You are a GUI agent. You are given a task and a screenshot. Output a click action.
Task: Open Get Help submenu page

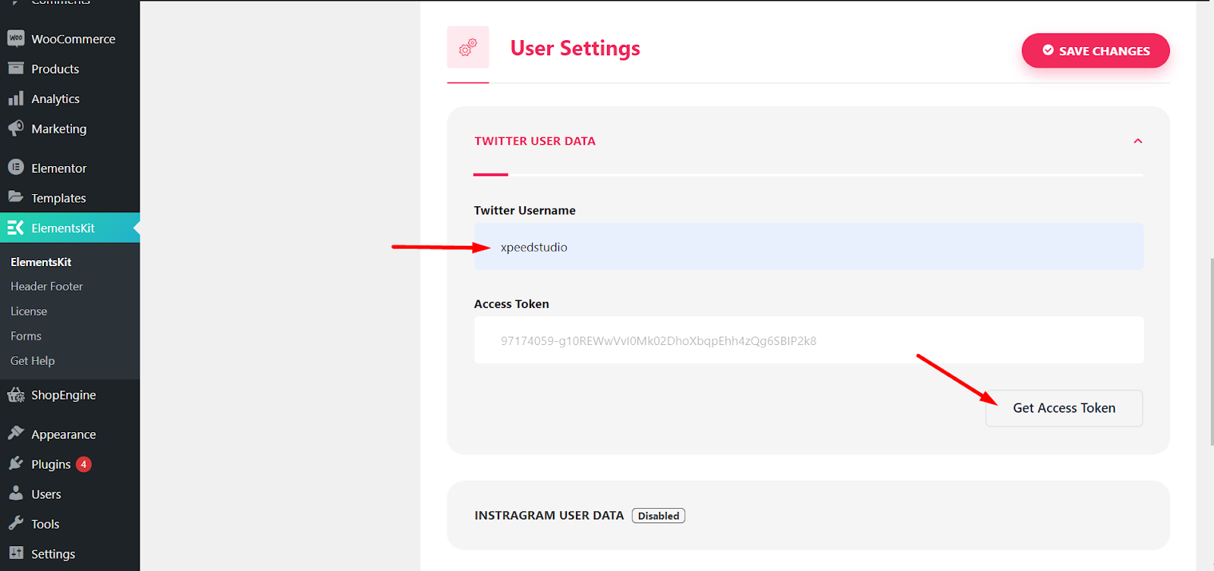pyautogui.click(x=33, y=360)
